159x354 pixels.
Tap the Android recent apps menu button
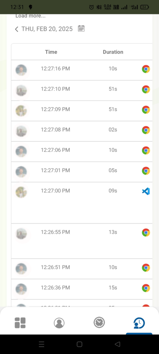[41, 344]
